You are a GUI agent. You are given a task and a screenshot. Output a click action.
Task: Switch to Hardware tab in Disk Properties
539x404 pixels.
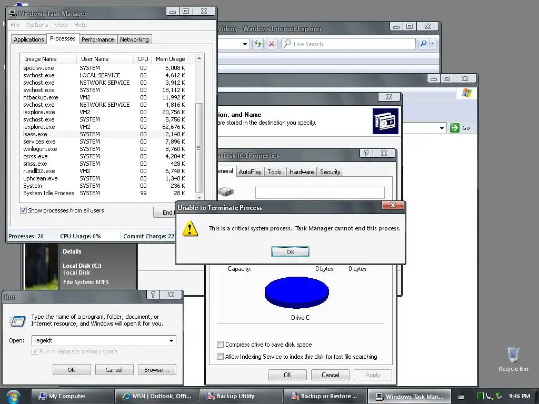point(302,172)
